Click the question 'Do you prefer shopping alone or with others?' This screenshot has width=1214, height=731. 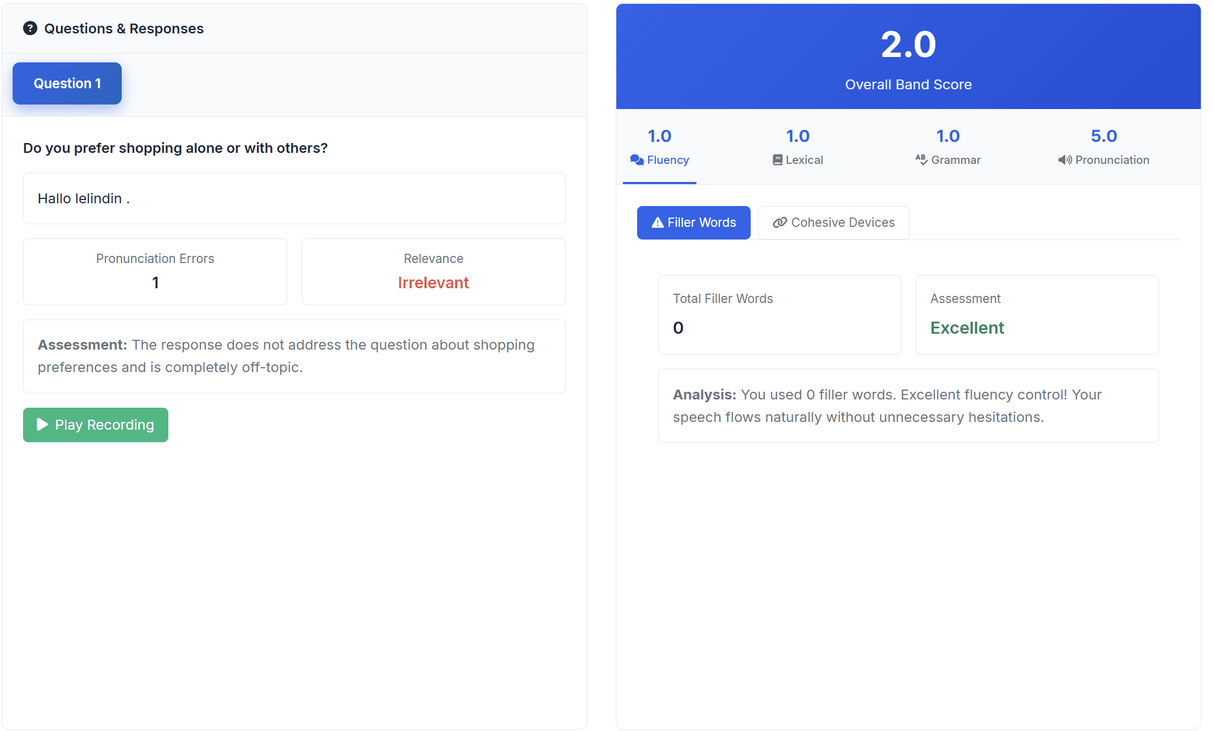click(x=175, y=148)
